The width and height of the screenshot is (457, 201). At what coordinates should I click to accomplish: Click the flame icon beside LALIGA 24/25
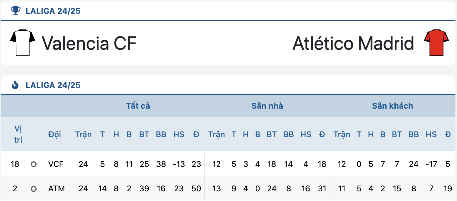[x=15, y=85]
